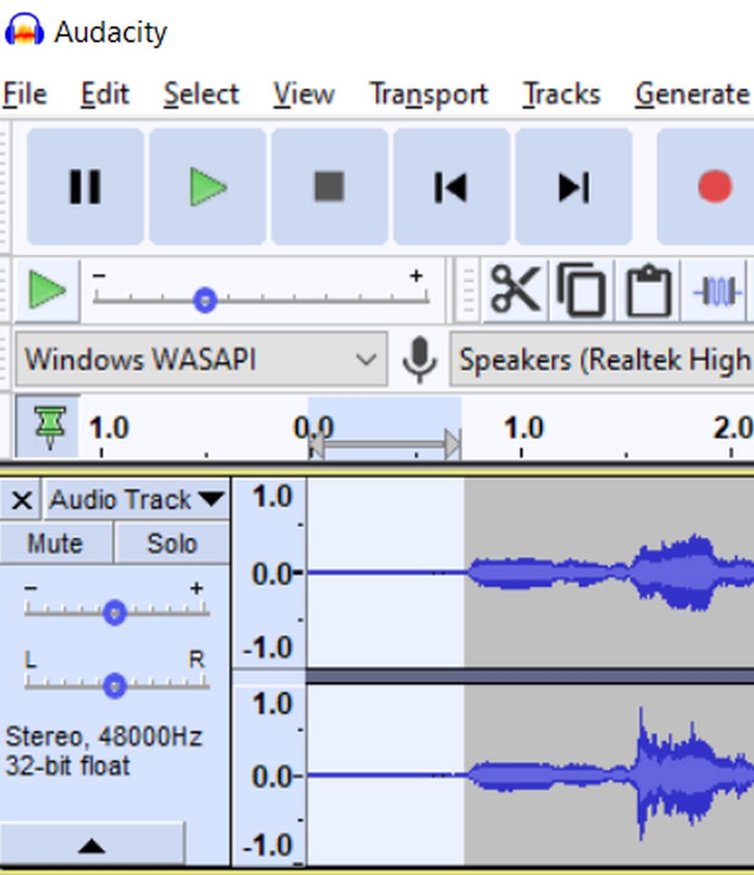Solo the Audio Track
754x875 pixels.
[172, 543]
